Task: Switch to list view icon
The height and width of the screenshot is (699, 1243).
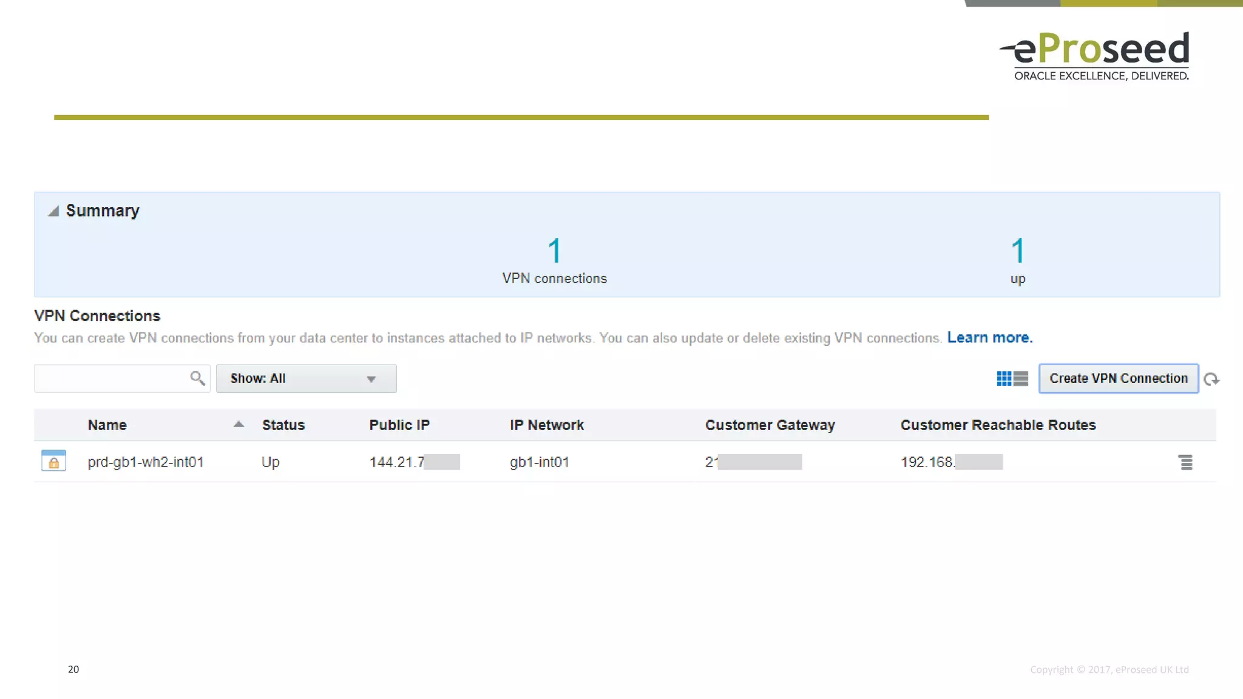Action: (x=1021, y=379)
